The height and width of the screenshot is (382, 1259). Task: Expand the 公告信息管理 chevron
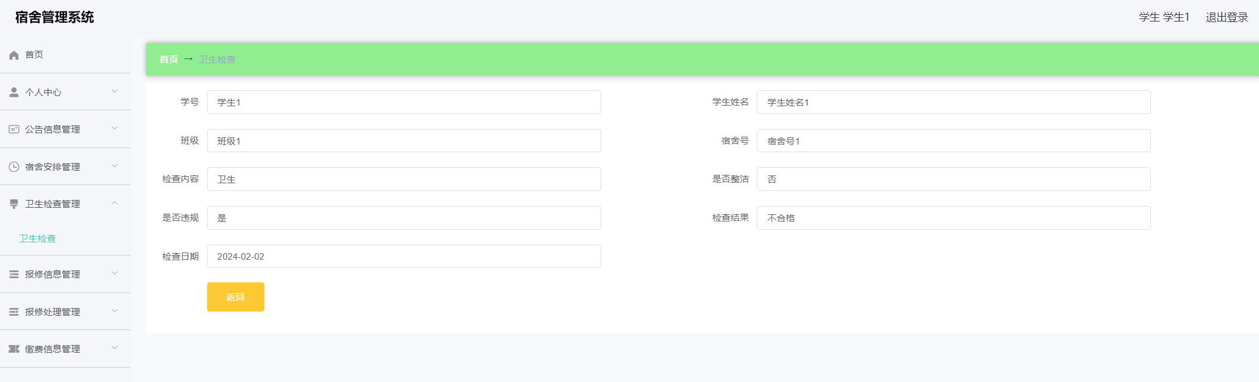(x=115, y=128)
